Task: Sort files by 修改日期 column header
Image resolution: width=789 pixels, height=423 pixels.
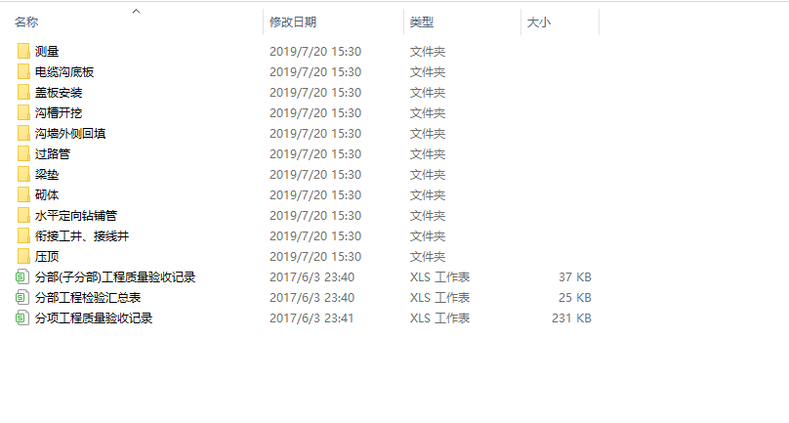Action: [293, 22]
